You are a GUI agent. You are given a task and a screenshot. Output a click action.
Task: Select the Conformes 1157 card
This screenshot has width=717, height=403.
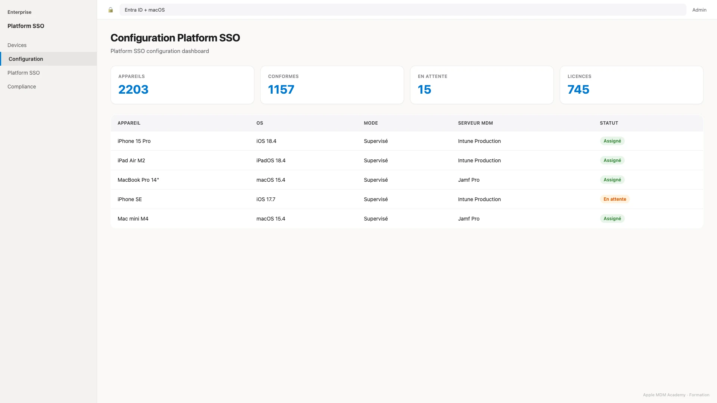coord(332,85)
